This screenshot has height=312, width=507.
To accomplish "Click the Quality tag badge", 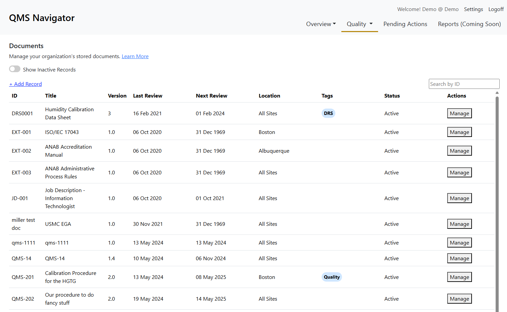I will [332, 277].
